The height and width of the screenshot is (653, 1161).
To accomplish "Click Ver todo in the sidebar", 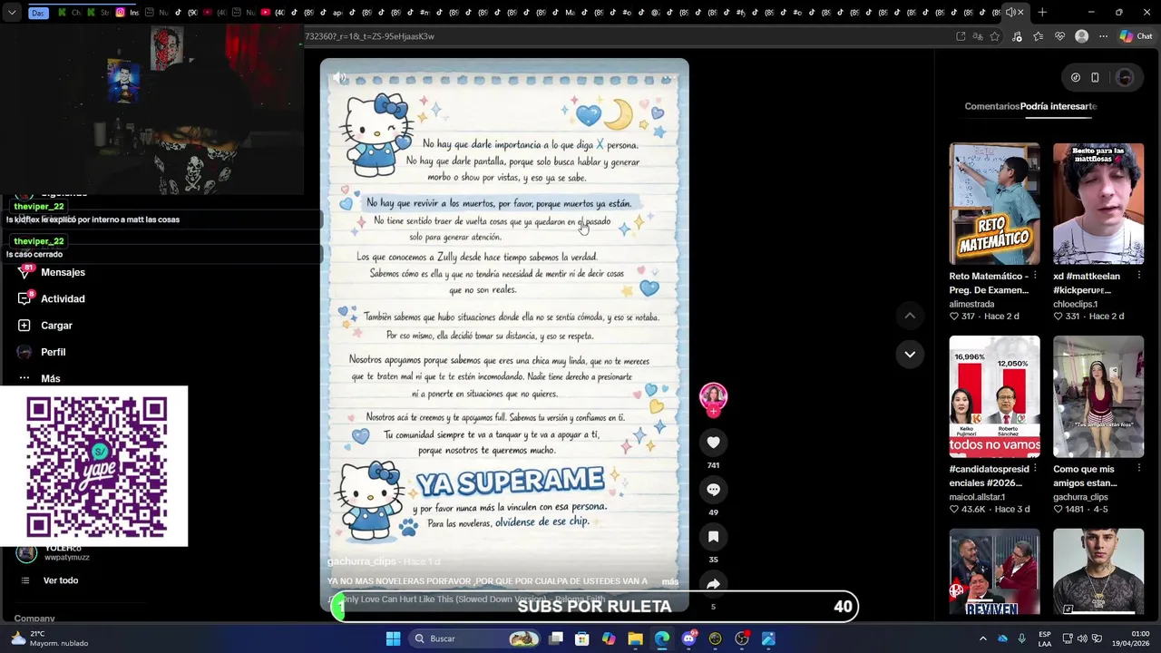I will click(60, 580).
